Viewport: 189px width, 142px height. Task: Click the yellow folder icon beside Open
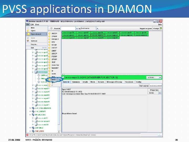(x=28, y=31)
